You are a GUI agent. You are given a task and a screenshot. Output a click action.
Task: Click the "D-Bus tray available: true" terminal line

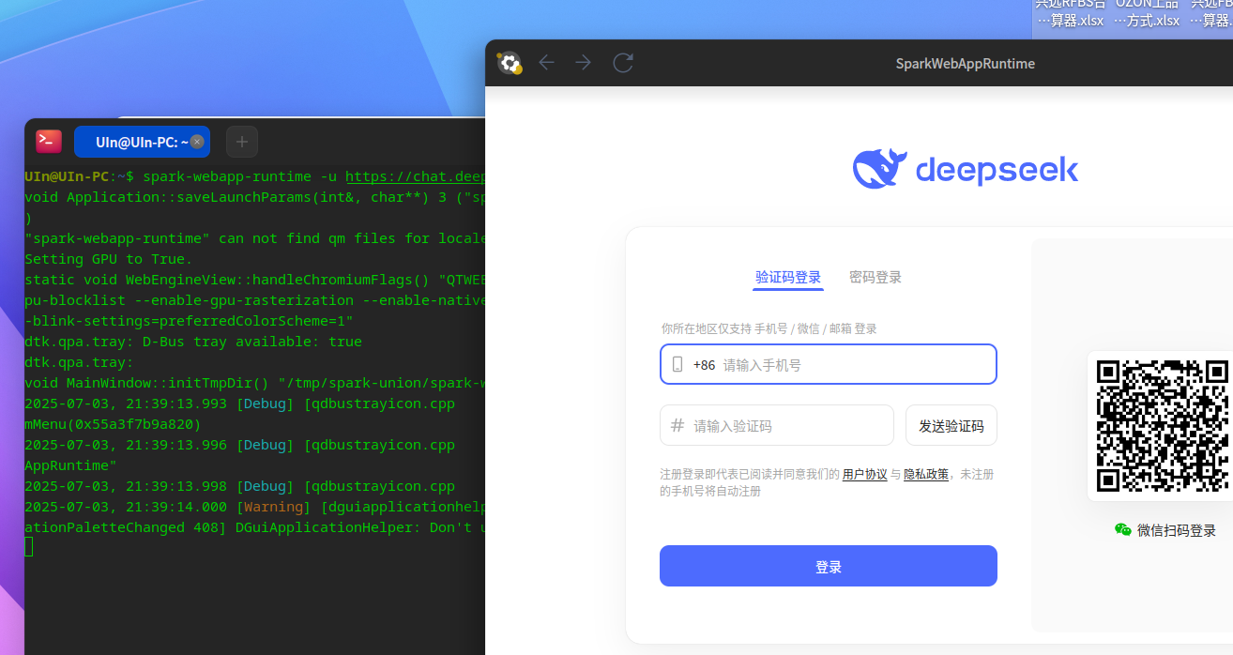(193, 342)
